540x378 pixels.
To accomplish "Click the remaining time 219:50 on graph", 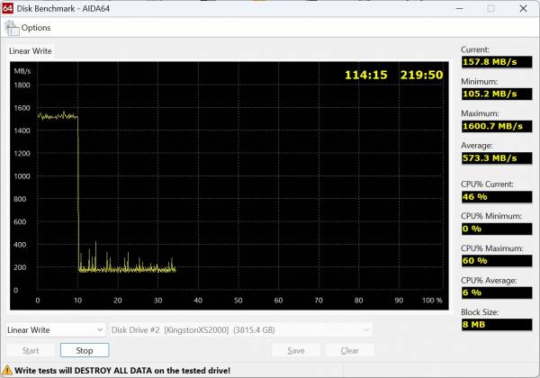I will click(421, 75).
